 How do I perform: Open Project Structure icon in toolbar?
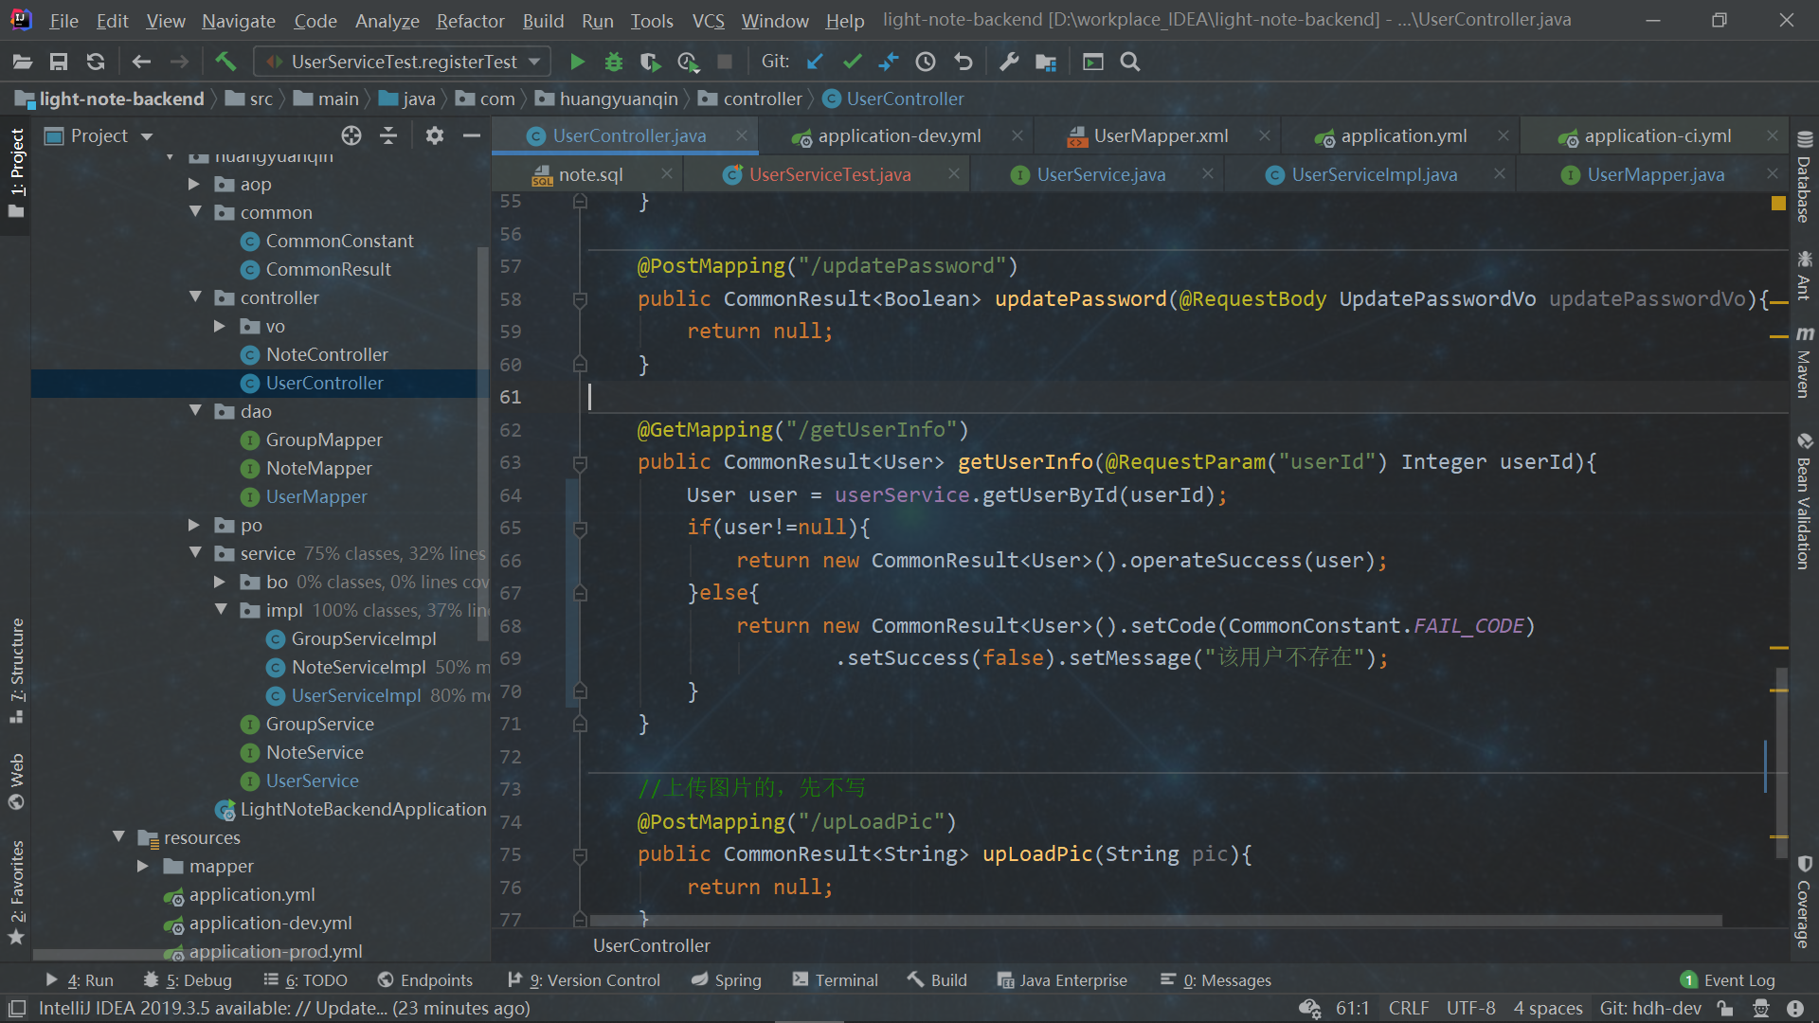(1046, 62)
